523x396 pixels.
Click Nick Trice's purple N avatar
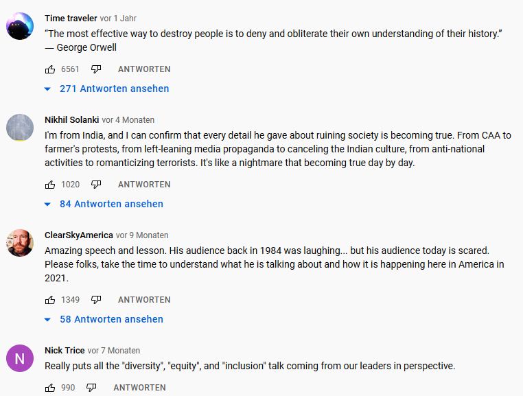tap(20, 358)
